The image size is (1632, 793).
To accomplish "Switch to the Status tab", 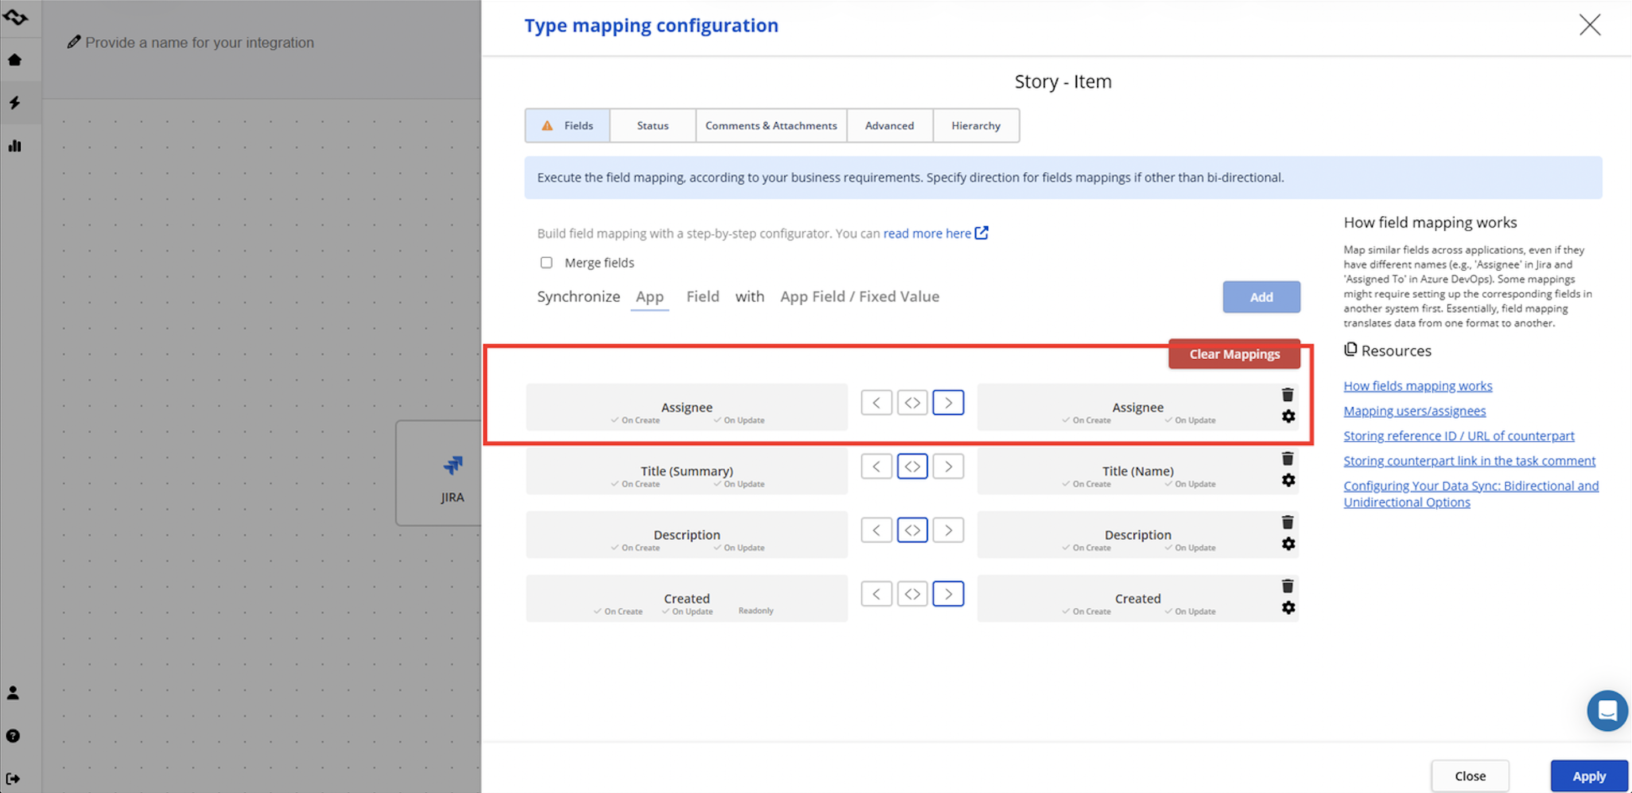I will pos(652,126).
